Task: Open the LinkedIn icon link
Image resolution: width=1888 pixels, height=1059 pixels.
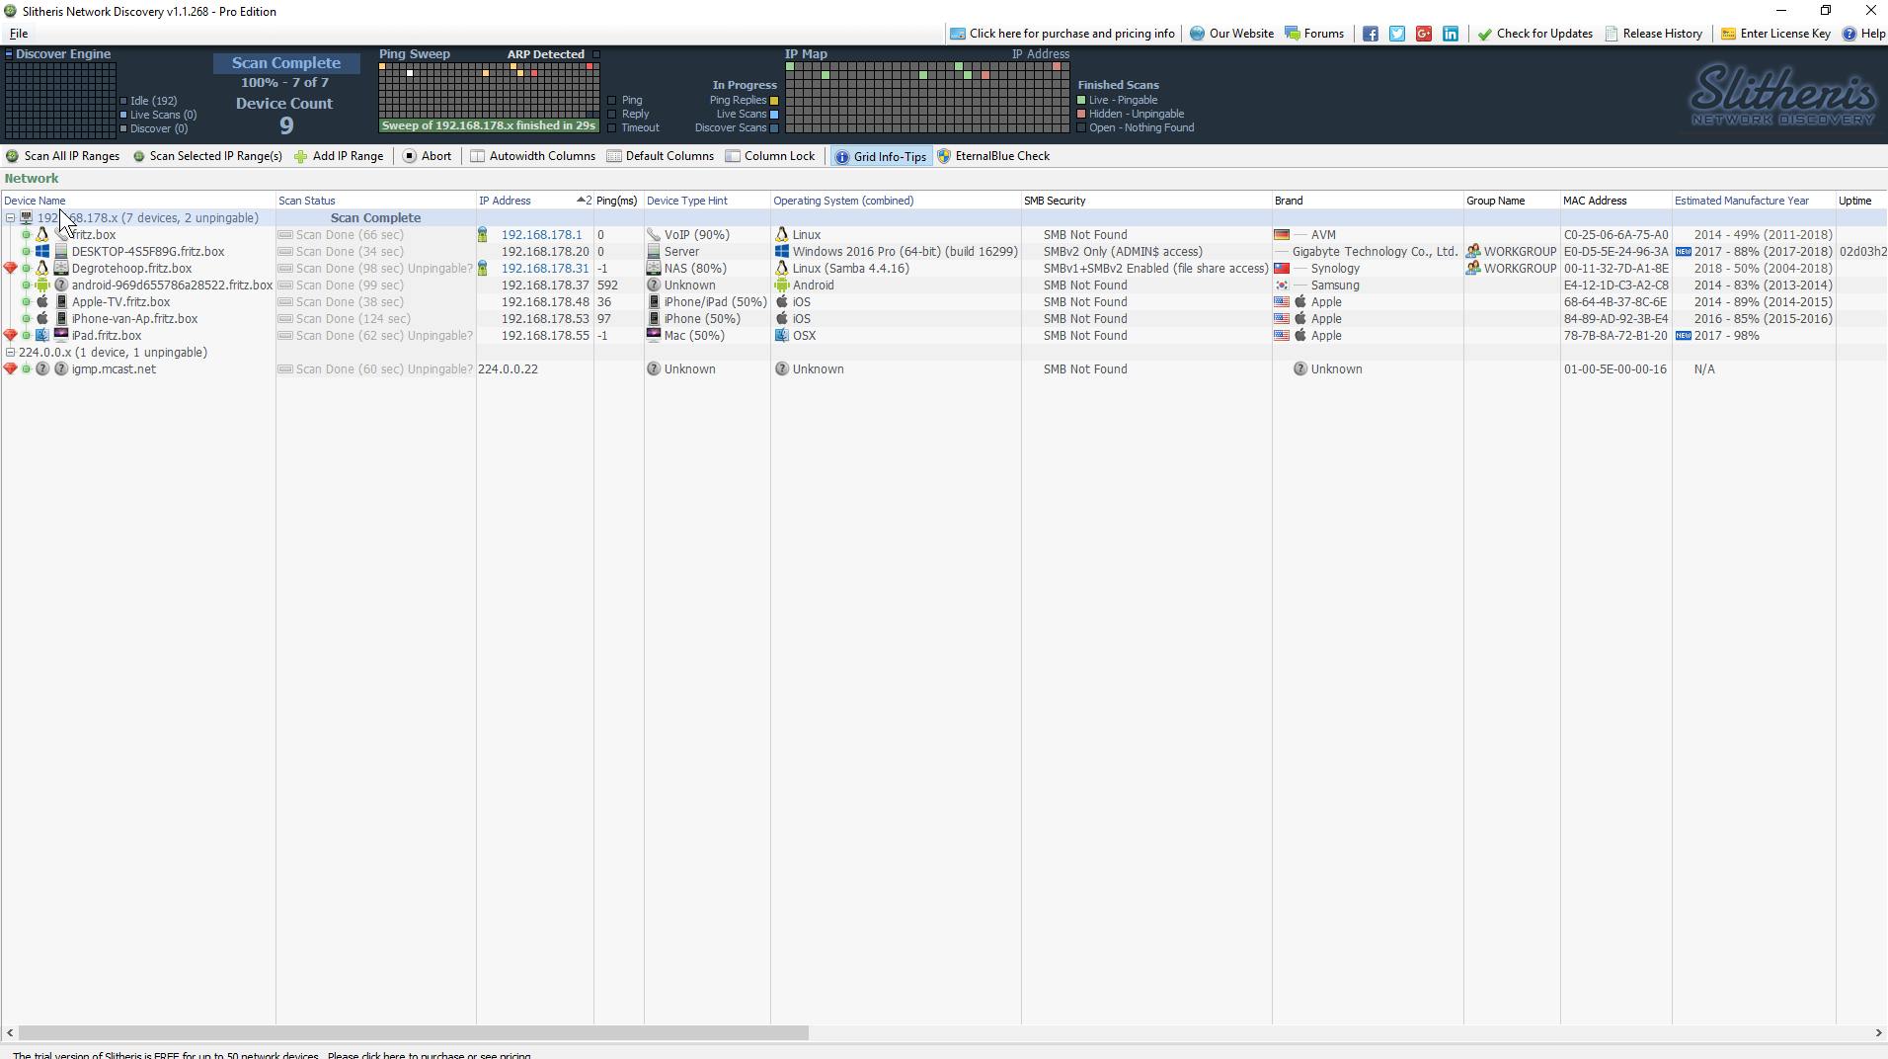Action: point(1451,34)
